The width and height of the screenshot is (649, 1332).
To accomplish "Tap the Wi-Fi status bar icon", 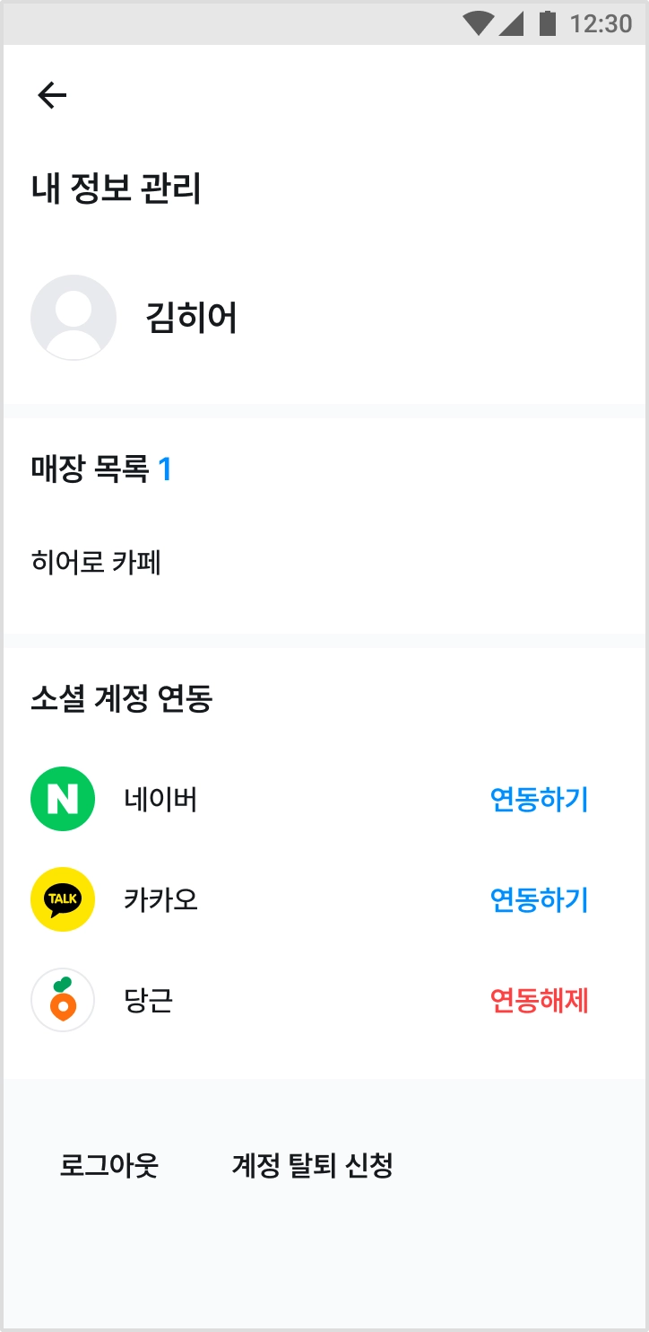I will click(477, 24).
